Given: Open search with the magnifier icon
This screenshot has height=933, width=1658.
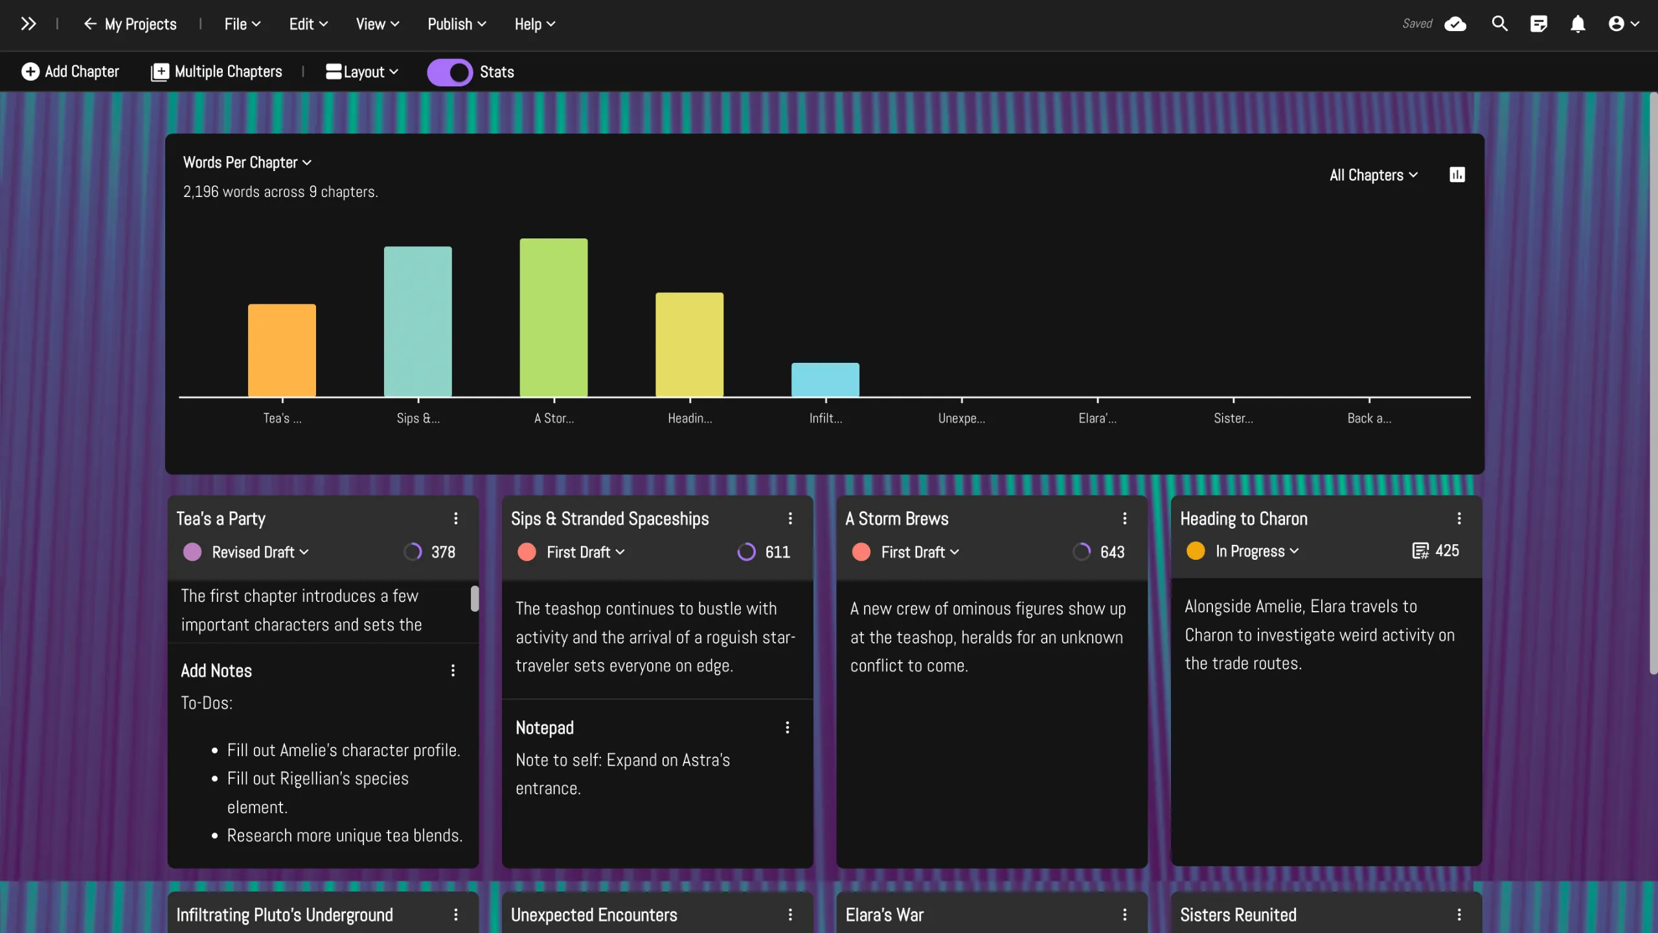Looking at the screenshot, I should click(x=1499, y=24).
